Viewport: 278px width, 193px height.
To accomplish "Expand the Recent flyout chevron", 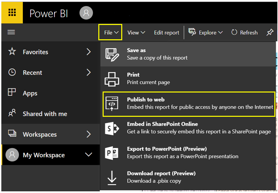I will [89, 72].
